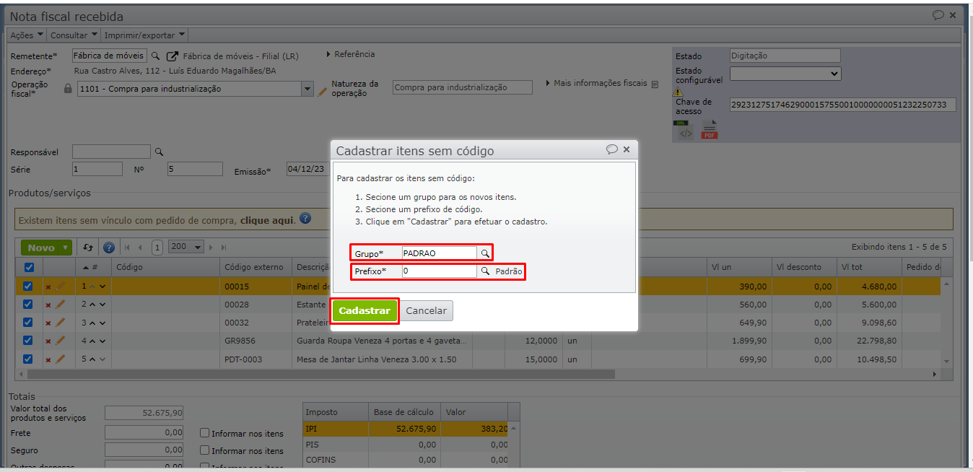Delete row 3 with red X
Viewport: 973px width, 472px height.
(48, 323)
